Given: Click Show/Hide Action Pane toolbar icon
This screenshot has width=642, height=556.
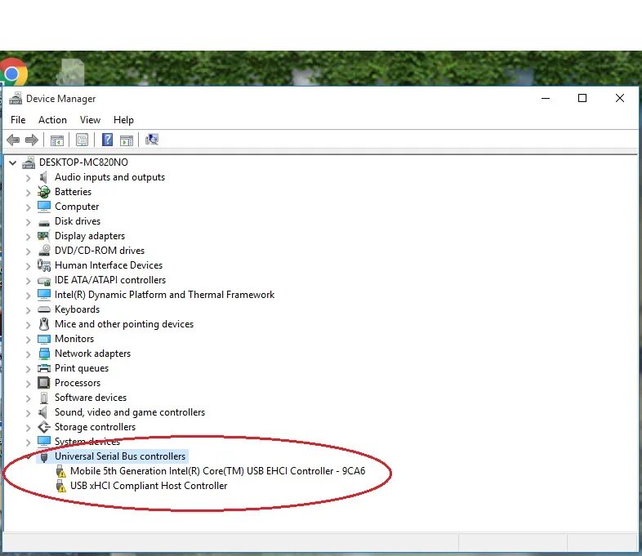Looking at the screenshot, I should click(x=127, y=140).
